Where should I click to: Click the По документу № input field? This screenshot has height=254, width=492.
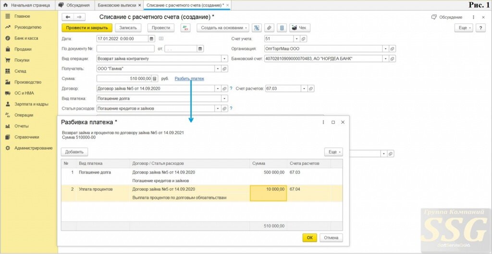tap(125, 49)
